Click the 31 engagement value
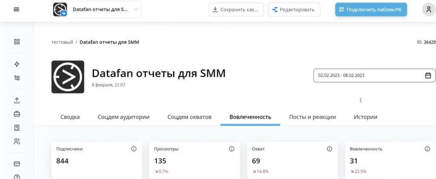 click(x=354, y=161)
